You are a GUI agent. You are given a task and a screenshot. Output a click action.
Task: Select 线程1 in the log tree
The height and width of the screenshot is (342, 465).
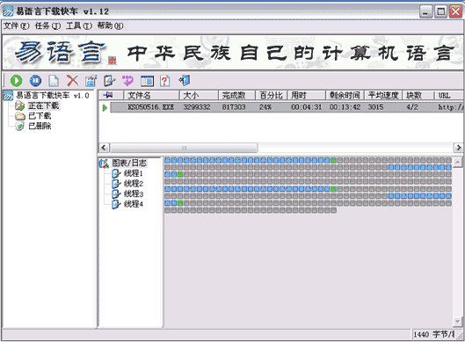(x=133, y=173)
